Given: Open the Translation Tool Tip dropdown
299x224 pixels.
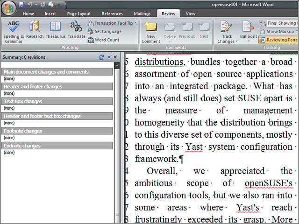Looking at the screenshot, I should coord(135,23).
